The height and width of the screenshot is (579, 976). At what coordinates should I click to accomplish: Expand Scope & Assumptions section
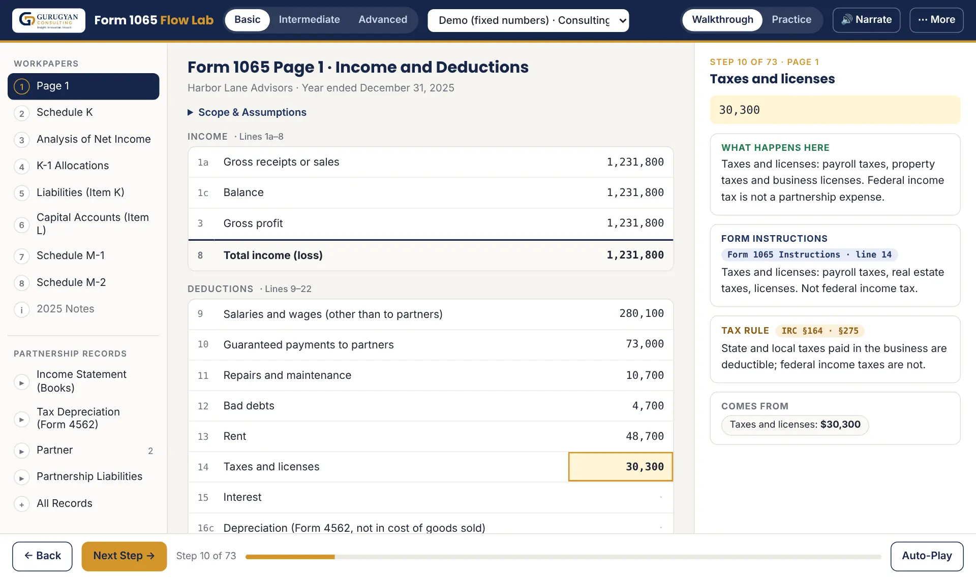247,112
